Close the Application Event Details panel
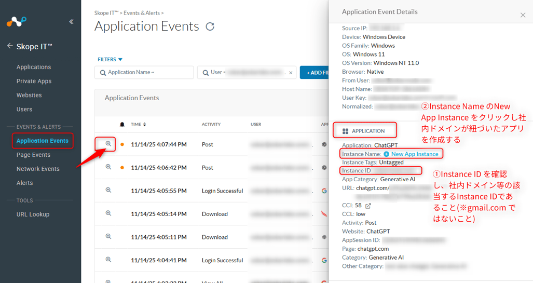The image size is (533, 283). 523,16
